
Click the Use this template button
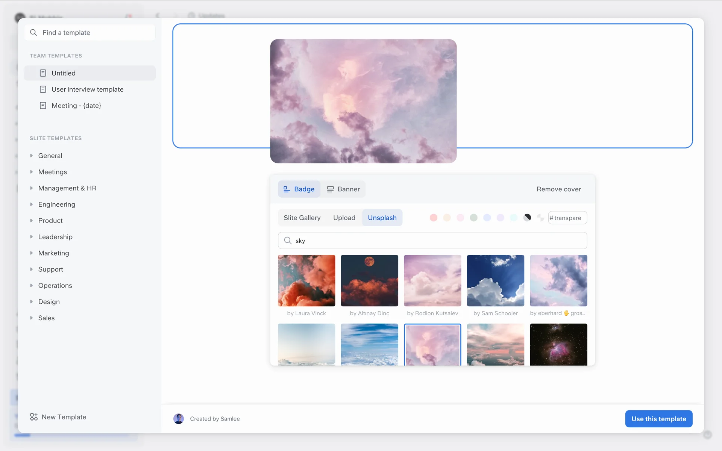[658, 419]
